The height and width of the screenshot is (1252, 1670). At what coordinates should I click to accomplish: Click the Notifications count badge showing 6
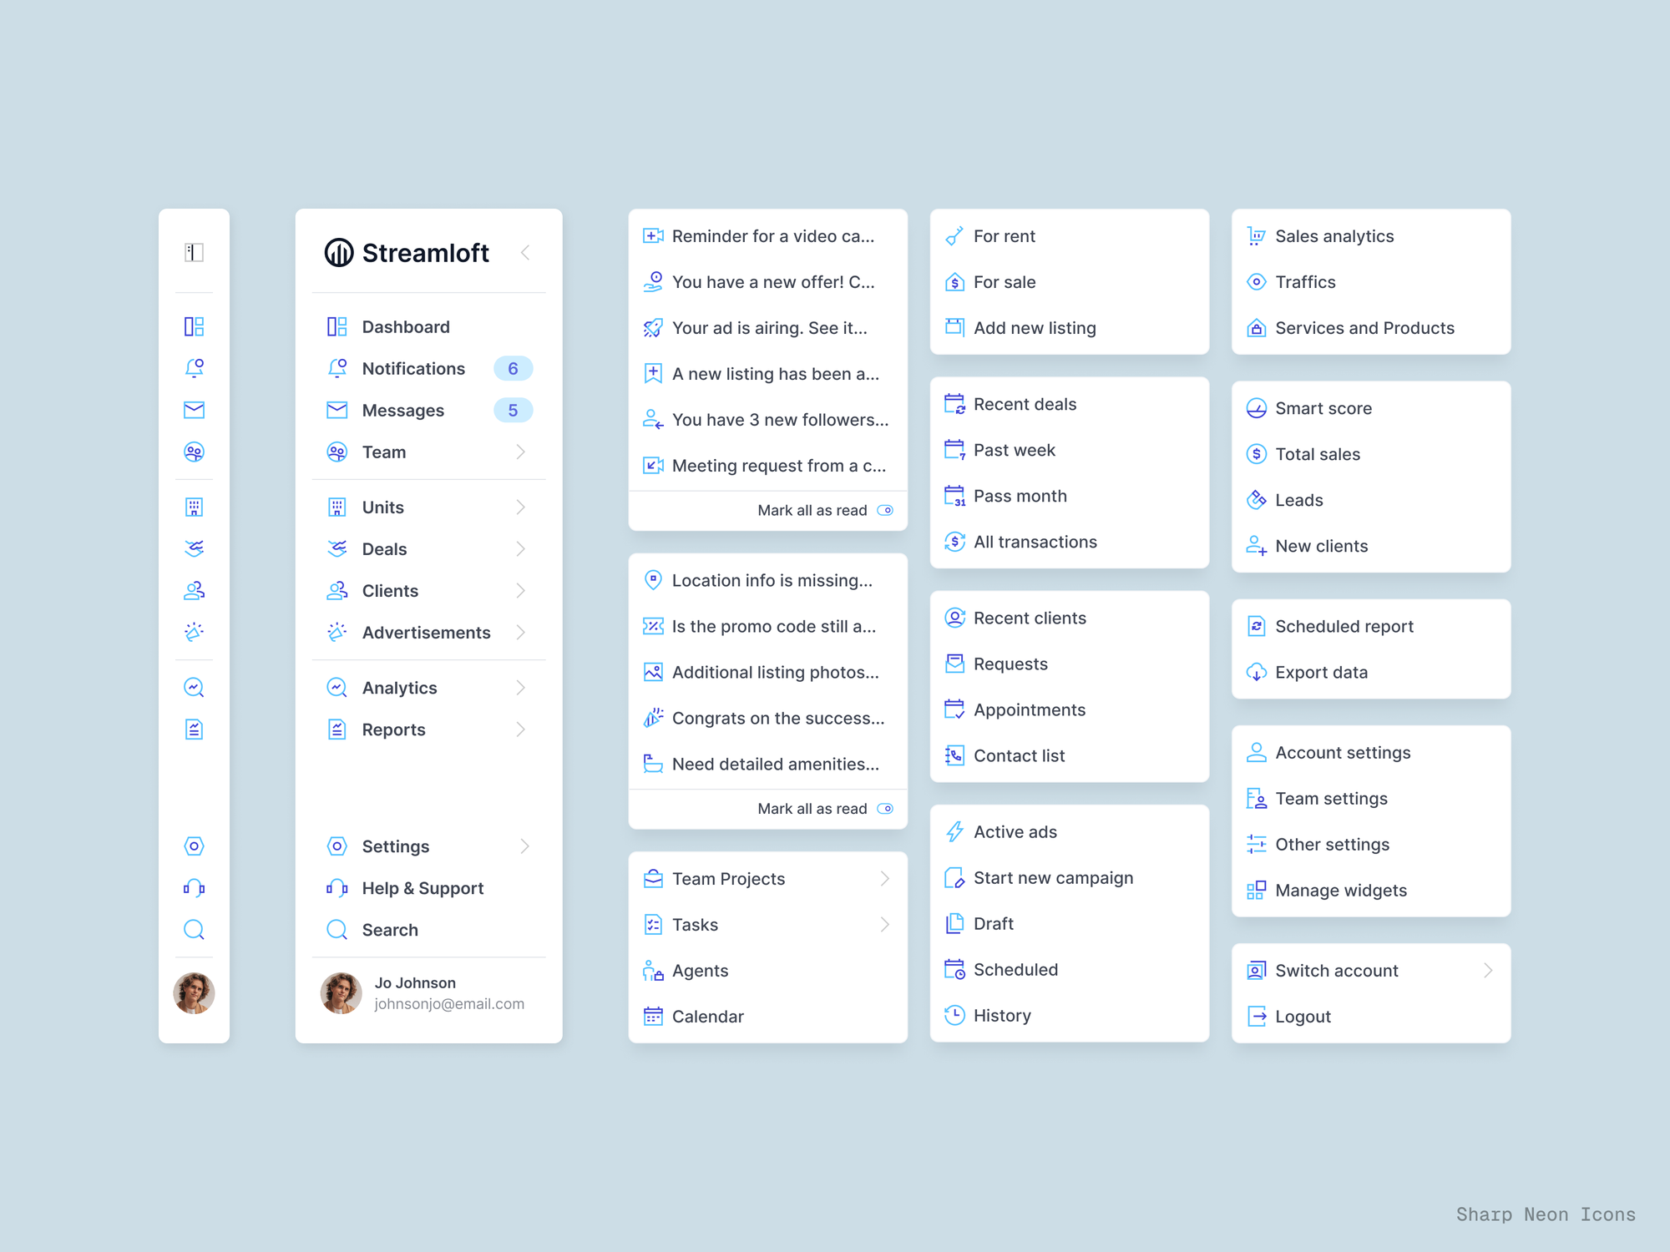pos(513,369)
